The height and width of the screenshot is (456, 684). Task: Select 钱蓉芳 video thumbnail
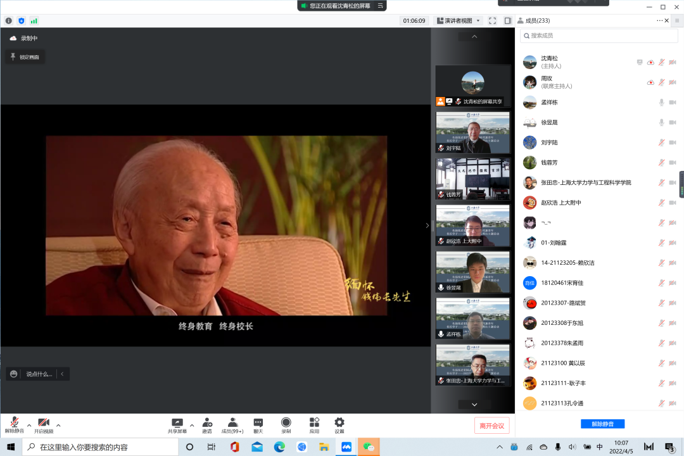click(473, 179)
